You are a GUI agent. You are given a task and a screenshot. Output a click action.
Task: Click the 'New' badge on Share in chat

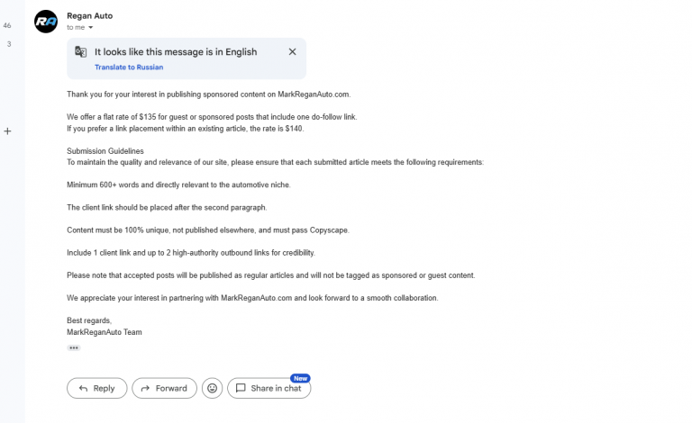301,379
